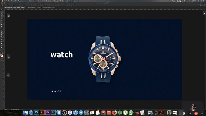The image size is (206, 116).
Task: Open the Фильтр menu
Action: [56, 1]
